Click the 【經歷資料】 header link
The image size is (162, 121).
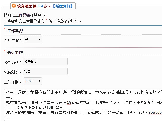[x=63, y=5]
